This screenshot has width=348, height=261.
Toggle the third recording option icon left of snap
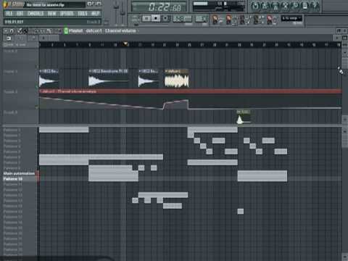(x=242, y=20)
